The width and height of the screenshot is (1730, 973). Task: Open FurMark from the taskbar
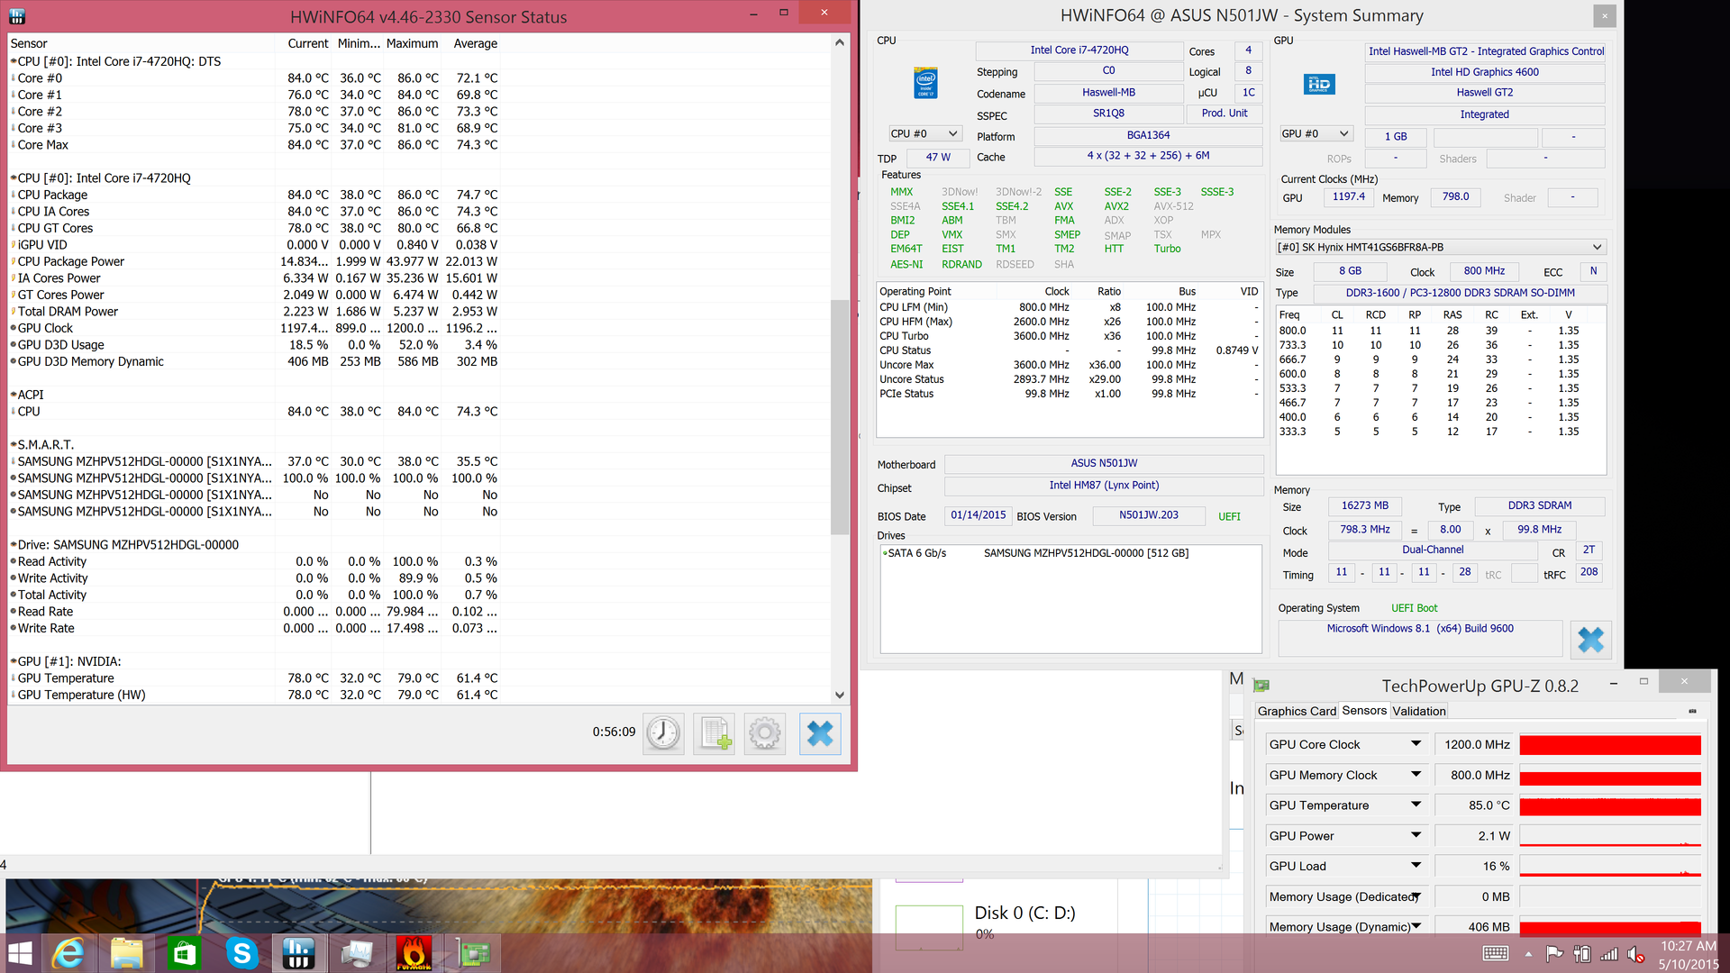tap(414, 953)
